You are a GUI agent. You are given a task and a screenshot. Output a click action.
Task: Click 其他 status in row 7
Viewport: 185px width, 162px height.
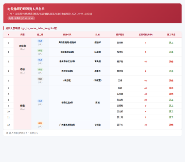pos(171,94)
